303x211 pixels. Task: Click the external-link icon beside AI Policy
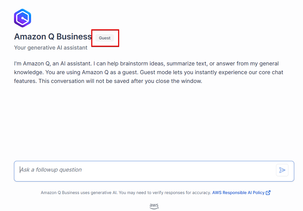click(268, 192)
